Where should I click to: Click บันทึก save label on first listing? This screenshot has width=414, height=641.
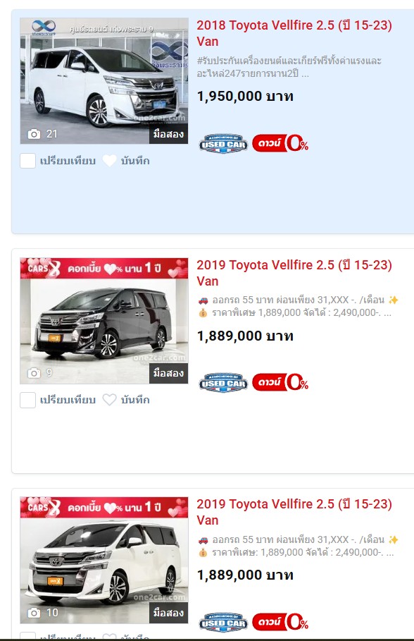click(135, 161)
